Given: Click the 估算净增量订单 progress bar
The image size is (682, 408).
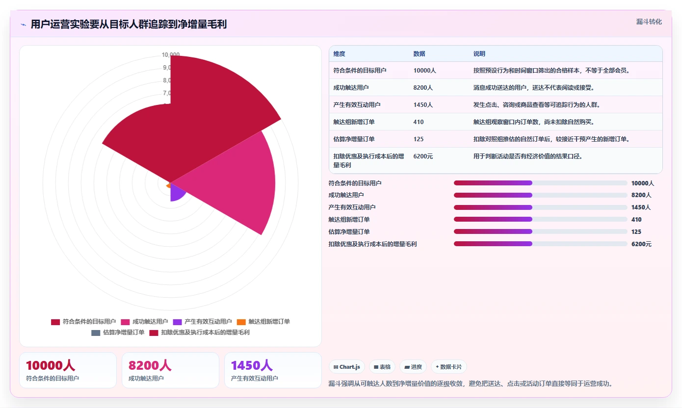Looking at the screenshot, I should [x=540, y=231].
